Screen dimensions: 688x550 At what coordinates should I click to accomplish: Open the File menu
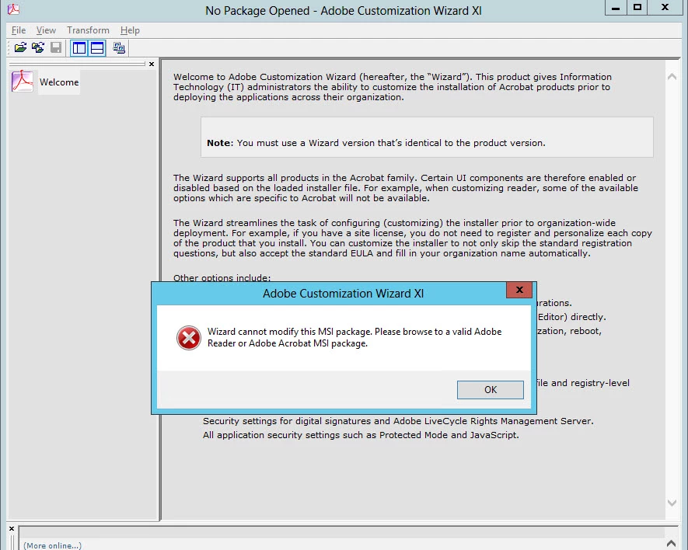(x=19, y=30)
